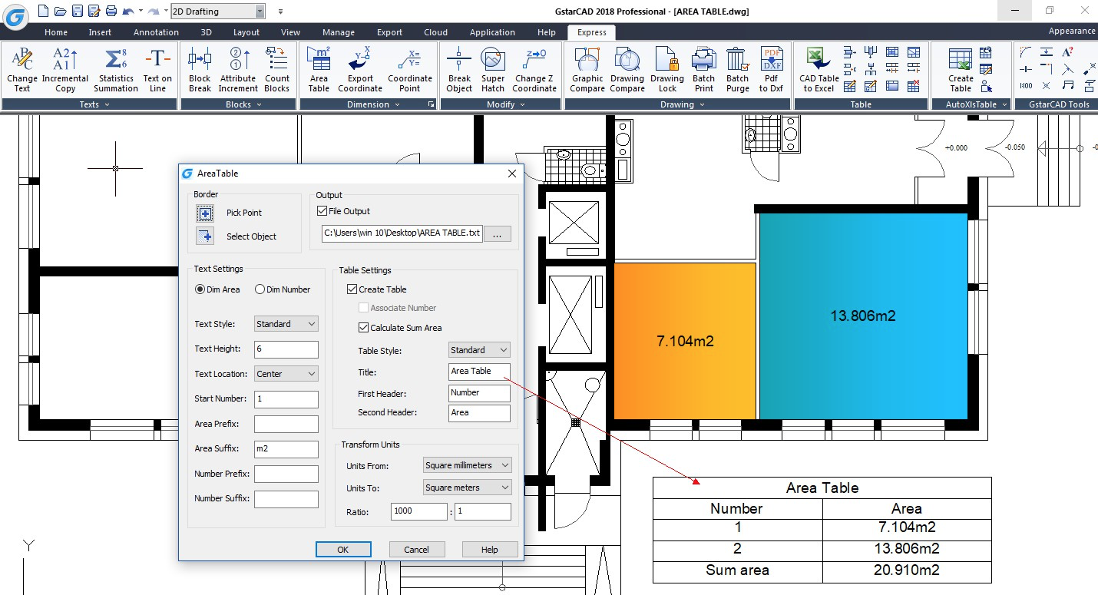Click Change Z Coordinate

tap(534, 70)
